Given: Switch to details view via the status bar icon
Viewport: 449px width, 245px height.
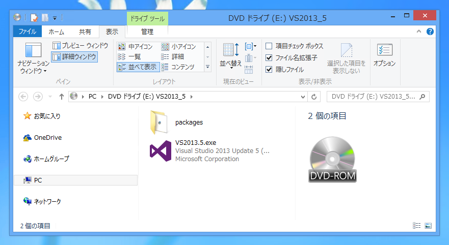Looking at the screenshot, I should tap(416, 226).
